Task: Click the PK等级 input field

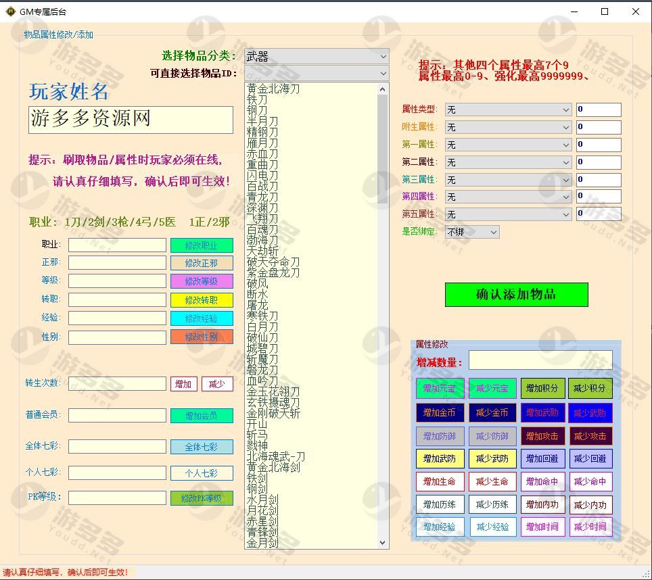Action: 117,498
